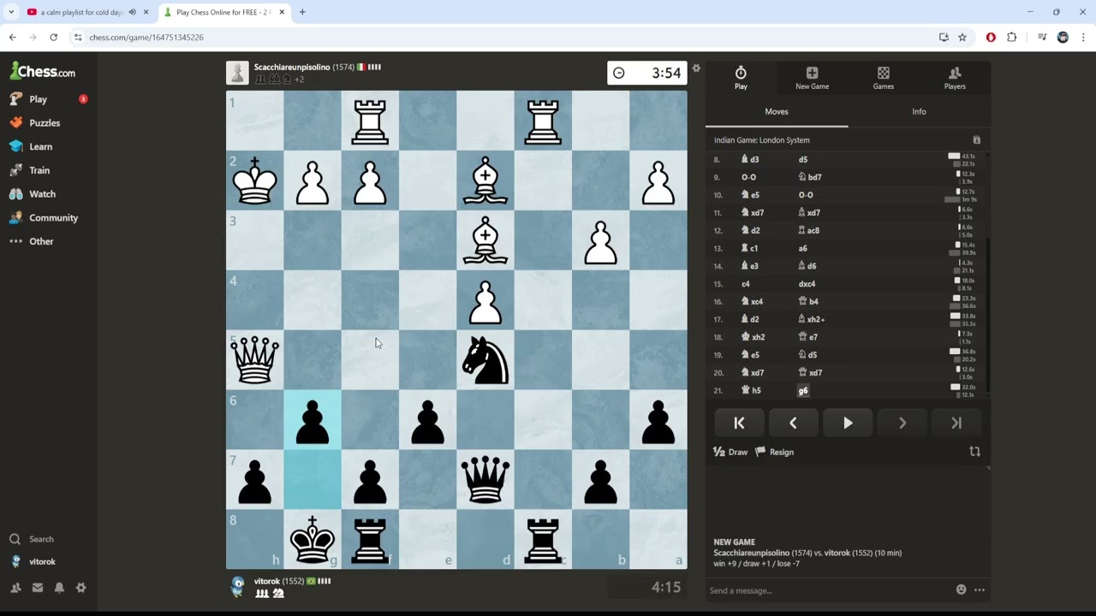
Task: Switch to the Play tab
Action: (x=741, y=78)
